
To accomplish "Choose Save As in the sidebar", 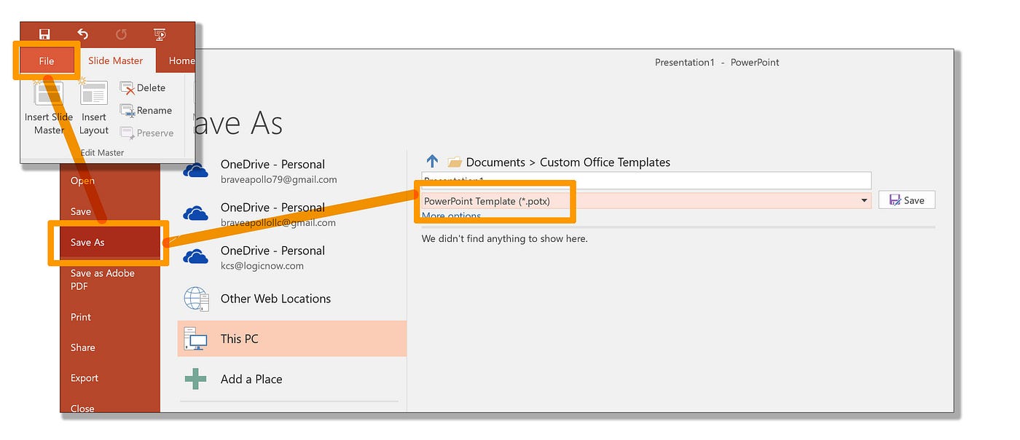I will 110,242.
